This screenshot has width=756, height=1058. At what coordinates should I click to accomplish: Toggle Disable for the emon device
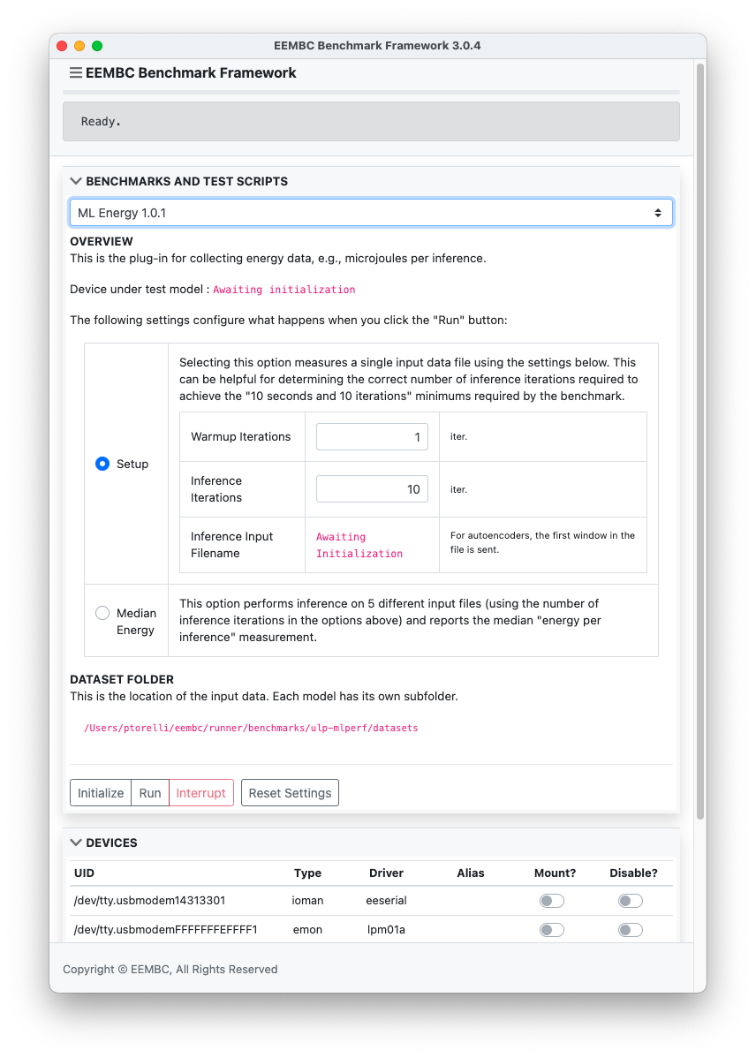point(631,930)
